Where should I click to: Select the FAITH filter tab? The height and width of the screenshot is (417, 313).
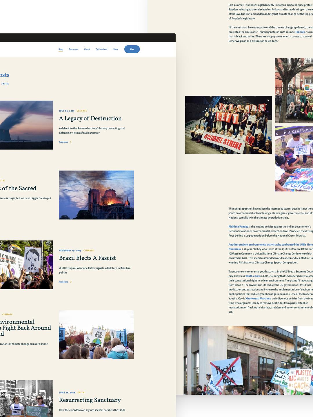(x=5, y=84)
